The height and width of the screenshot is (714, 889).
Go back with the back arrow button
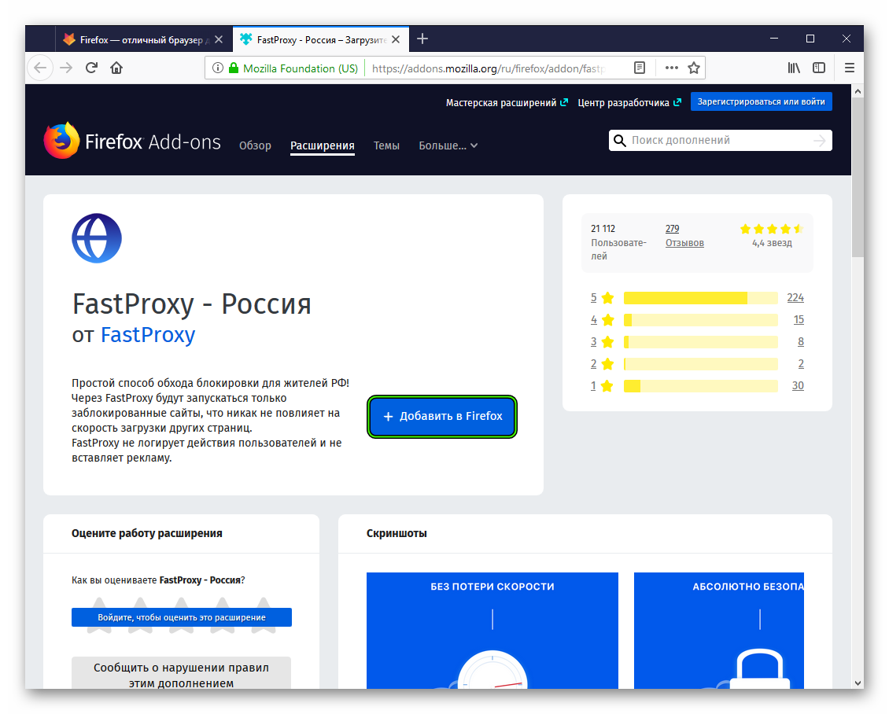(x=40, y=68)
